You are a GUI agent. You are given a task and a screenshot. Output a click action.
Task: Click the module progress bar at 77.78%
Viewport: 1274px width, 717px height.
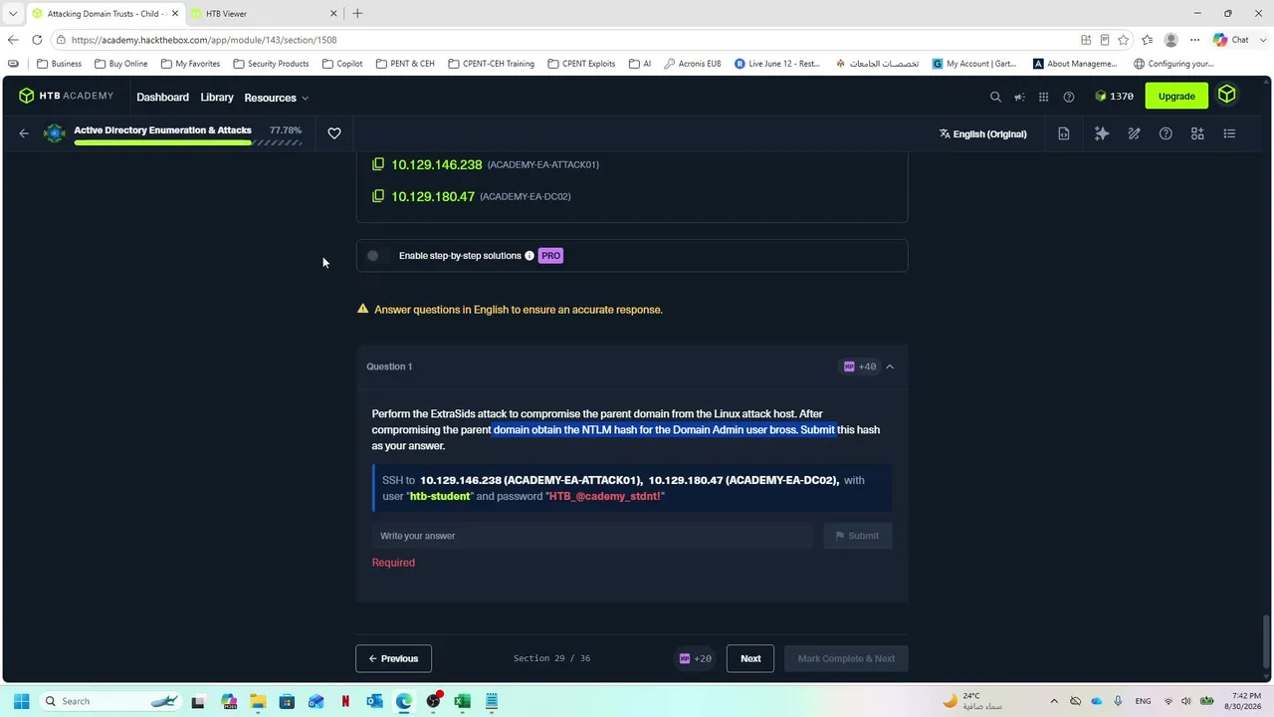point(187,142)
